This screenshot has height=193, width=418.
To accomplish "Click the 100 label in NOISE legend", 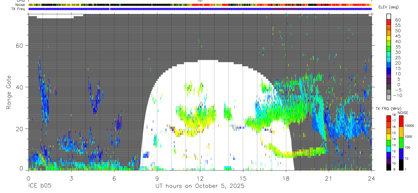I will [408, 147].
